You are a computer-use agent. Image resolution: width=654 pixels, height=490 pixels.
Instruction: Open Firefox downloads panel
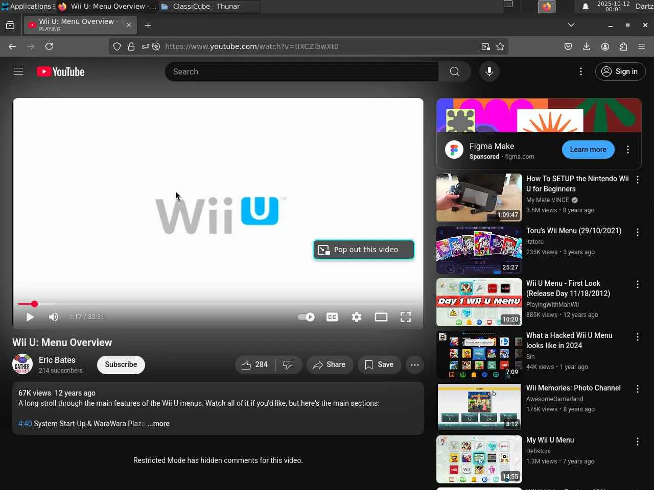587,46
